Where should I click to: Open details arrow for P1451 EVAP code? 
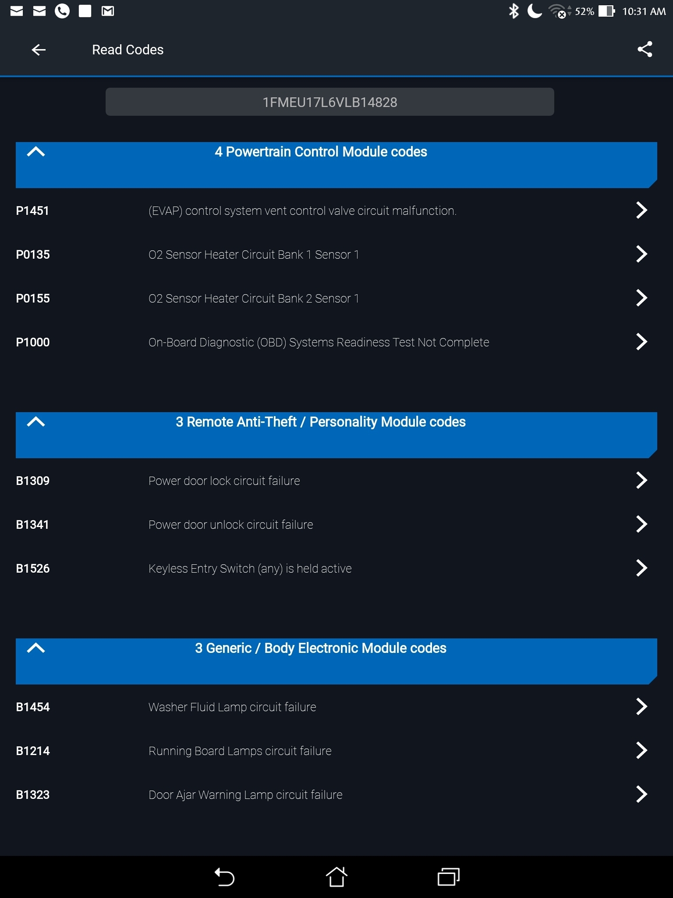[x=641, y=210]
